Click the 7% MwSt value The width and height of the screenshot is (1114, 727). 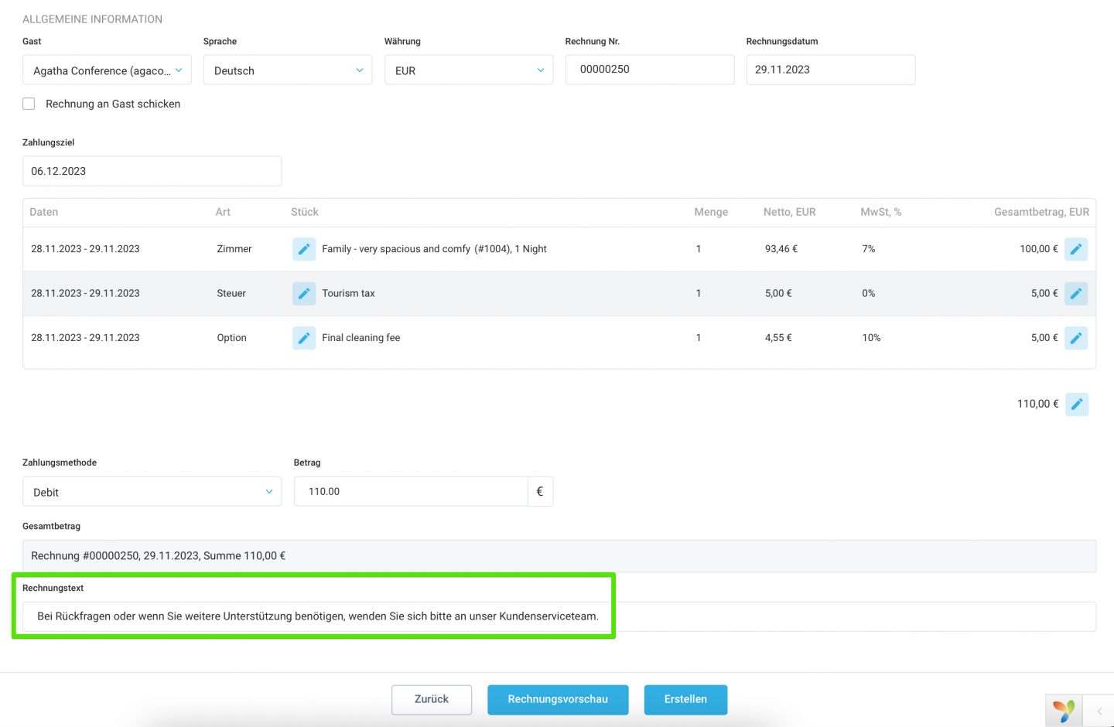[869, 249]
